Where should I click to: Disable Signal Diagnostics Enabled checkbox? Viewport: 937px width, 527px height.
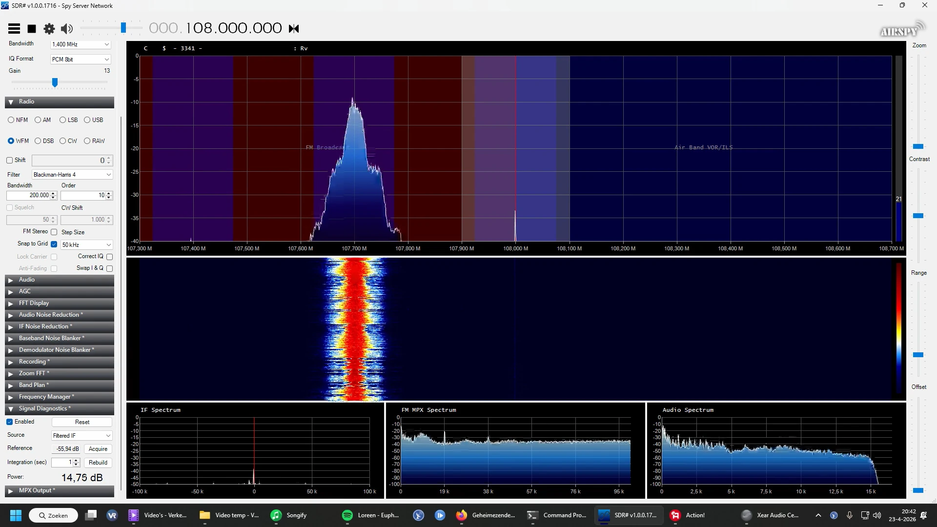point(9,422)
